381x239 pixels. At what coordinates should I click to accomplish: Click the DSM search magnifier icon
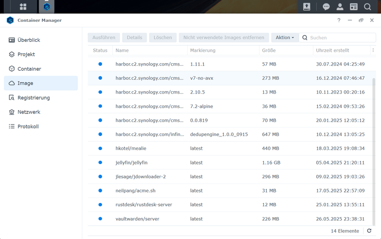pyautogui.click(x=367, y=7)
